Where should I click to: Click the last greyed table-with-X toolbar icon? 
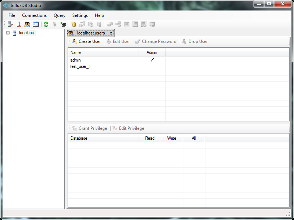(152, 24)
